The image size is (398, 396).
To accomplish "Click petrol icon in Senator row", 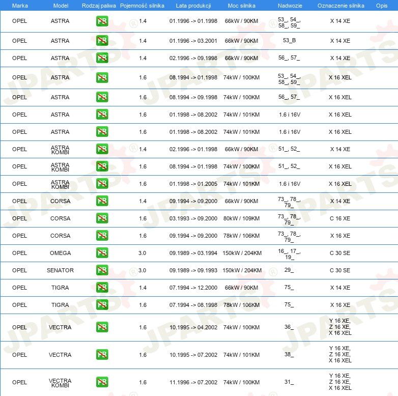I will [x=102, y=270].
